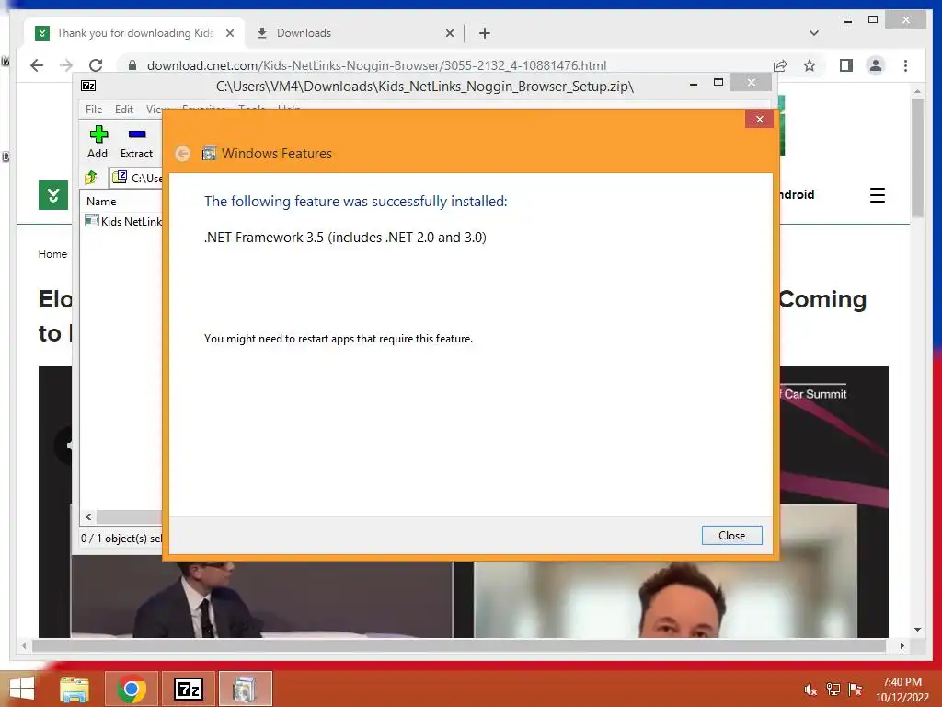
Task: Click the Chrome back button
Action: (x=37, y=65)
